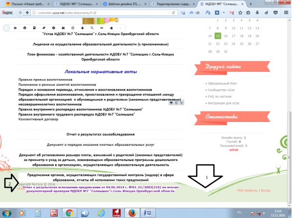Open 'Отчет о результатах самообследования' link
Image resolution: width=293 pixels, height=218 pixels.
tap(101, 135)
